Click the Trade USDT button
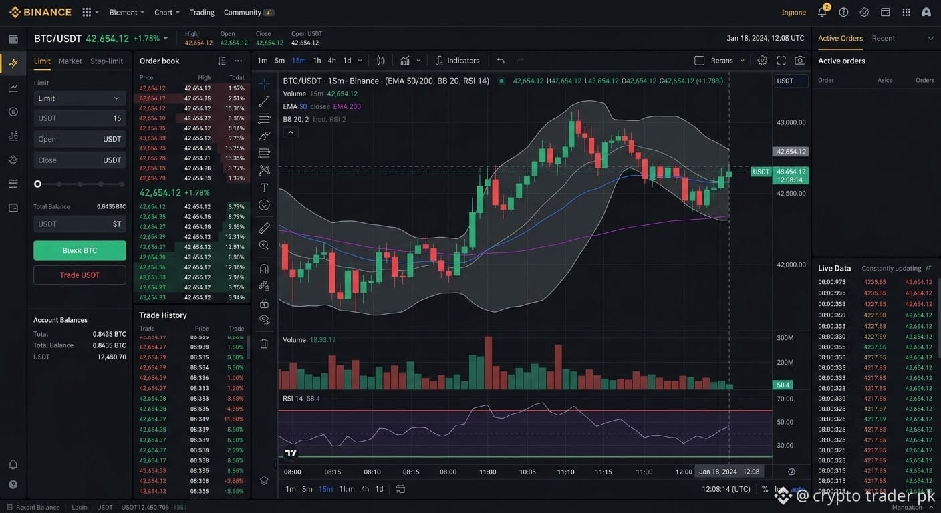 coord(80,275)
